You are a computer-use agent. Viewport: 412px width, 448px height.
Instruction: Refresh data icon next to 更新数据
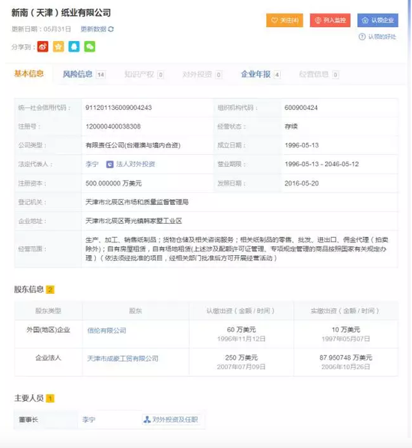111,29
